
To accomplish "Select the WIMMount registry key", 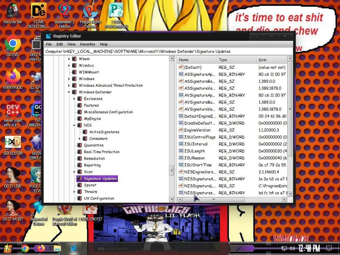I will tap(89, 72).
